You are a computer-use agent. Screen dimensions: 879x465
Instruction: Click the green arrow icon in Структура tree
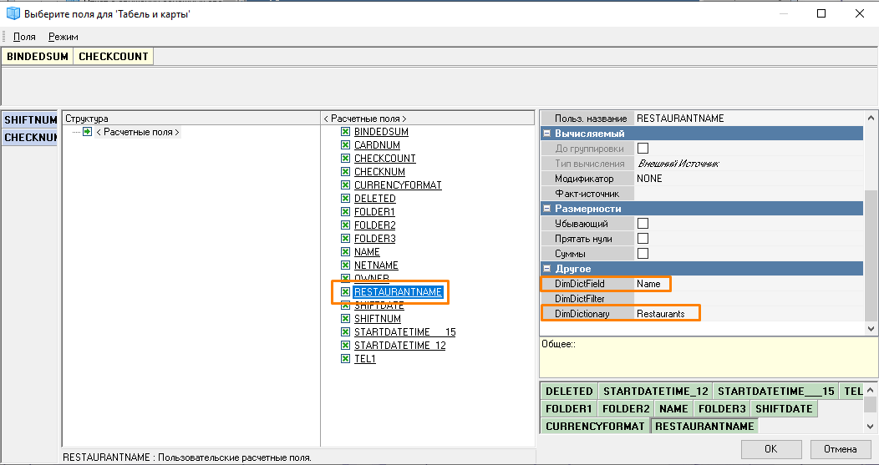point(87,132)
